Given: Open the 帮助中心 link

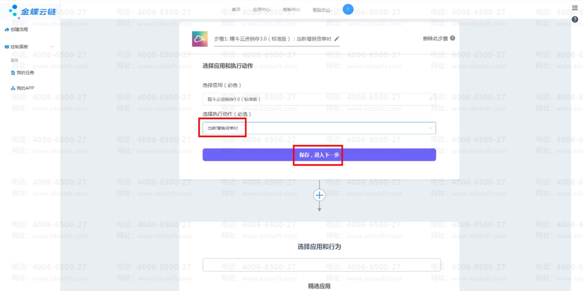Looking at the screenshot, I should tap(321, 10).
